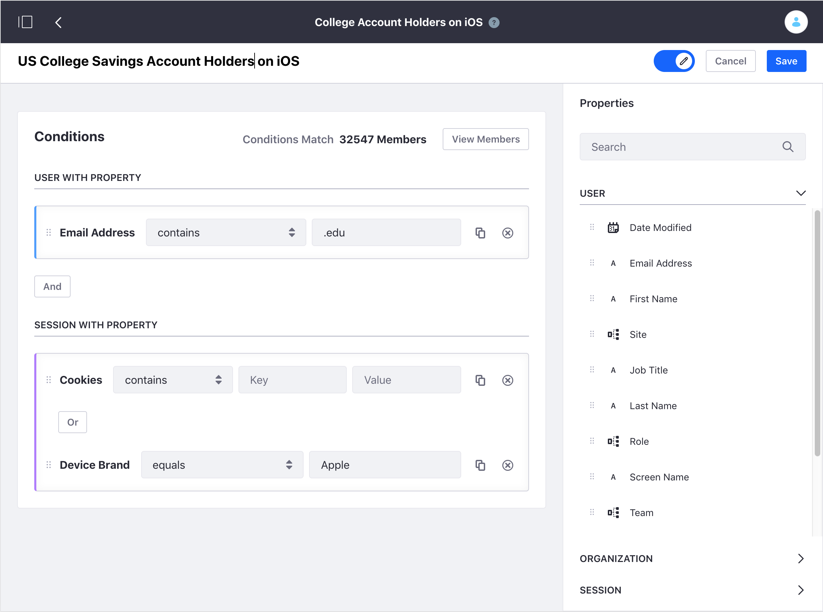The image size is (823, 612).
Task: Click the Cancel button
Action: (x=730, y=61)
